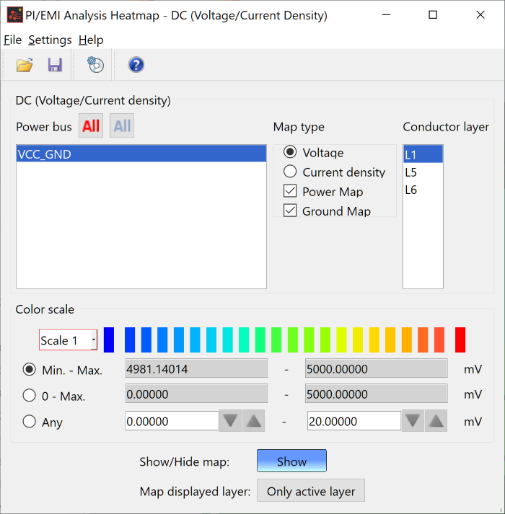505x514 pixels.
Task: Minimize the PI/EMI Analysis Heatmap window
Action: (386, 14)
